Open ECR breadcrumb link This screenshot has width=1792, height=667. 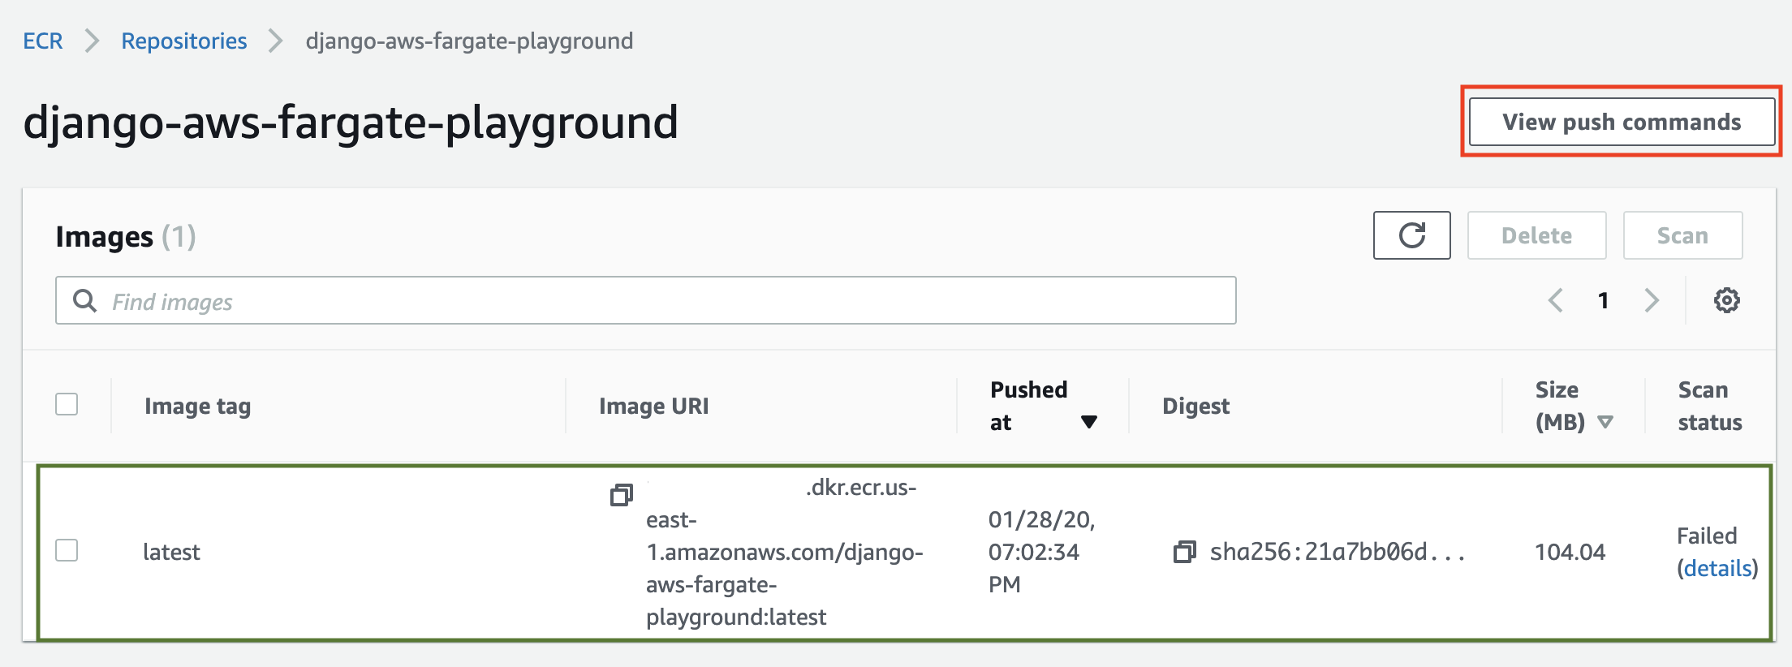43,41
